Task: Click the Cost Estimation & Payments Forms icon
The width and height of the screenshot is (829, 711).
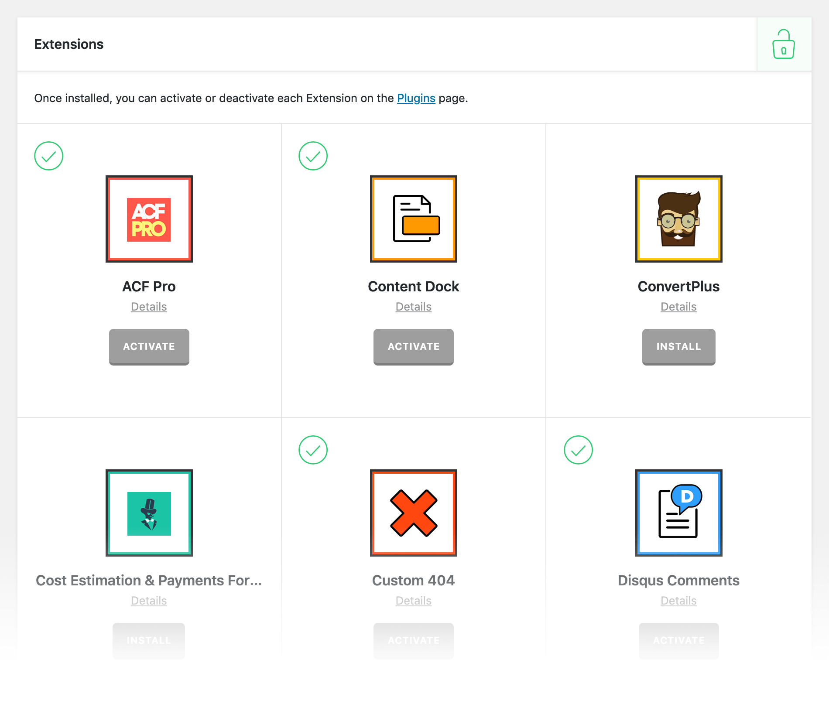Action: click(x=149, y=513)
